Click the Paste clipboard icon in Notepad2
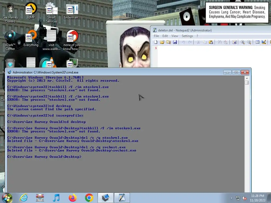The image size is (271, 203). (211, 42)
